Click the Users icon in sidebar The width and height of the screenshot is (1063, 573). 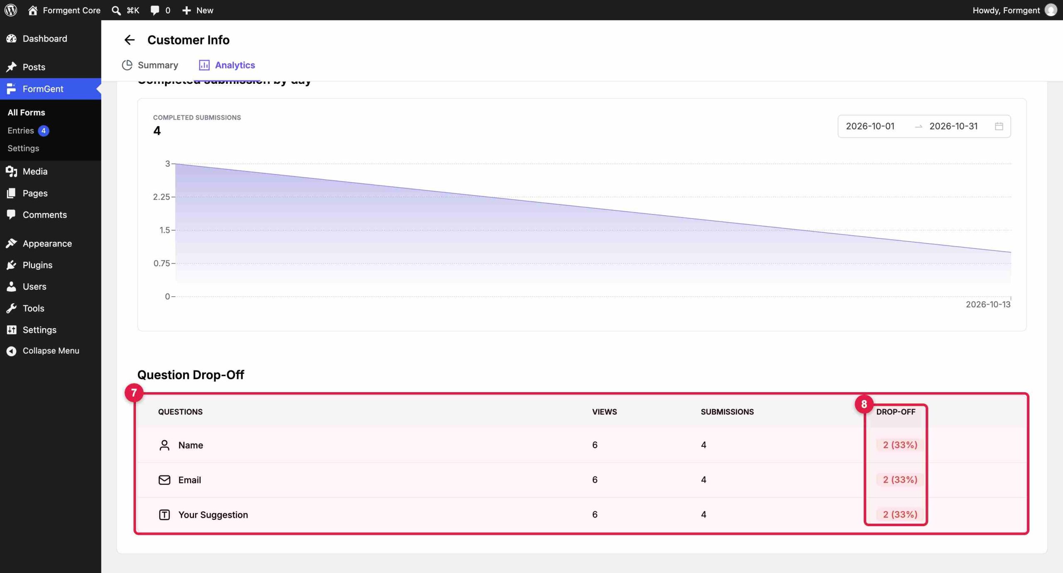click(11, 286)
